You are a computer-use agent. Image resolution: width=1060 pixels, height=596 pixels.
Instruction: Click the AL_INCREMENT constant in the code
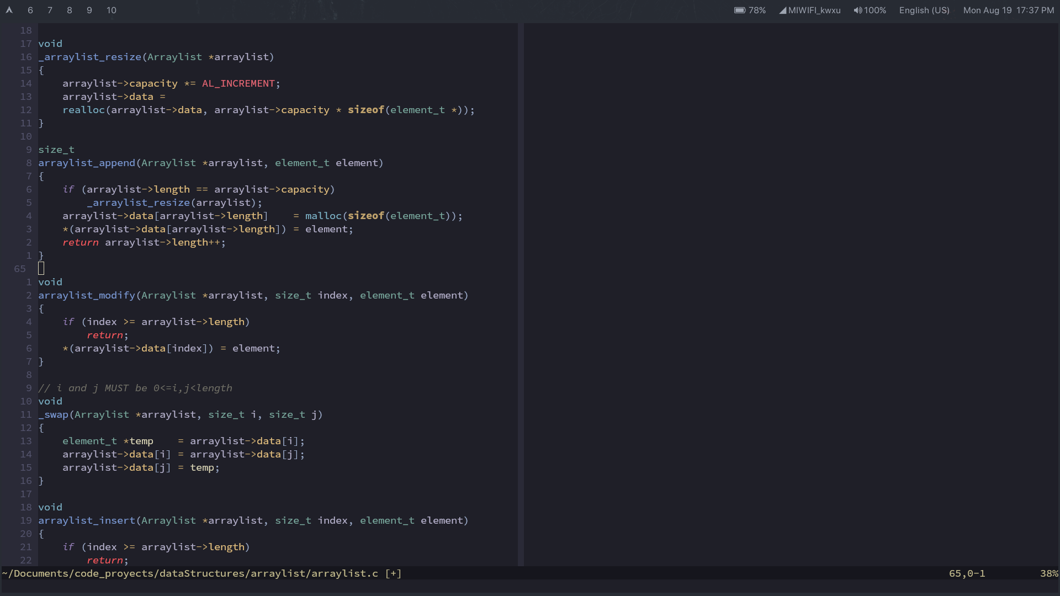click(238, 83)
